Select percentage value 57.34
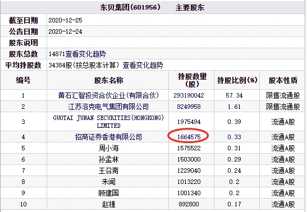Viewport: 307px width, 212px height. pos(234,95)
